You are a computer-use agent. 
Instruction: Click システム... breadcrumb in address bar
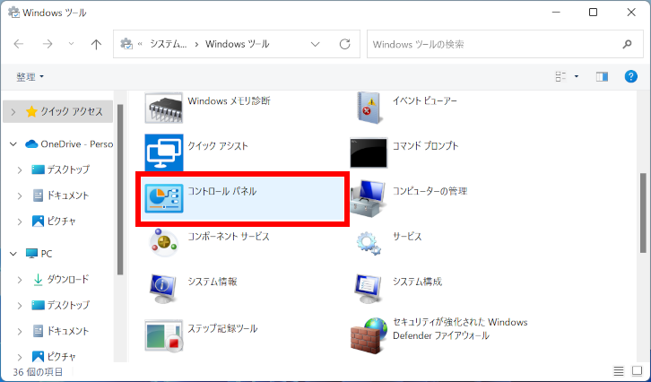point(169,44)
